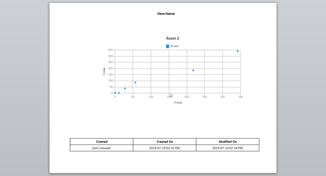Click the data point near x 220
The width and height of the screenshot is (326, 176).
click(193, 70)
